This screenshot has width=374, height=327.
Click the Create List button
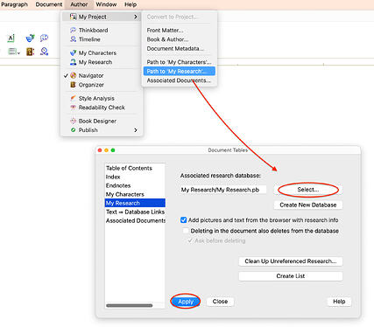click(x=291, y=276)
